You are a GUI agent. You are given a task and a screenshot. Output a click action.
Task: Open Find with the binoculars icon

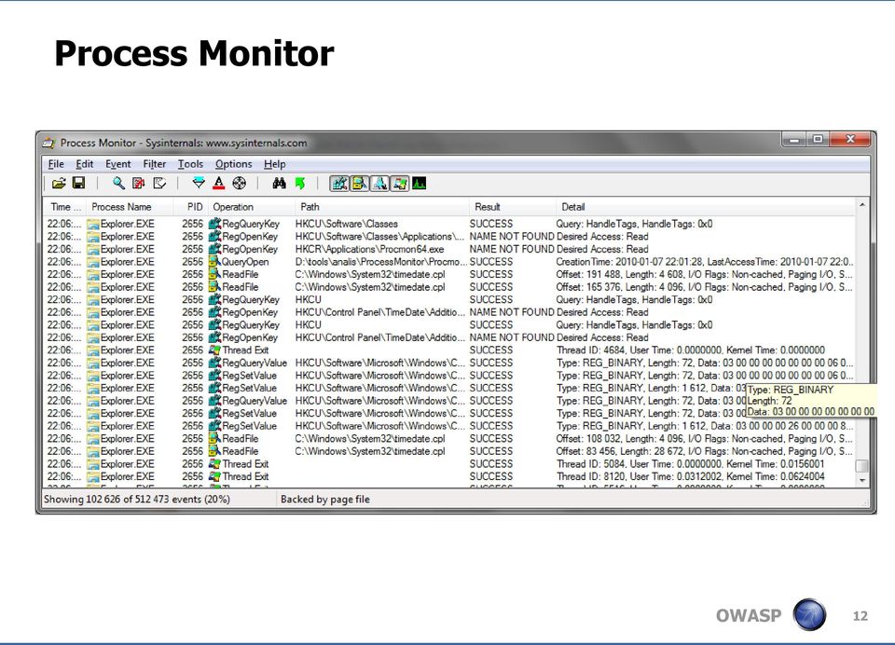279,184
